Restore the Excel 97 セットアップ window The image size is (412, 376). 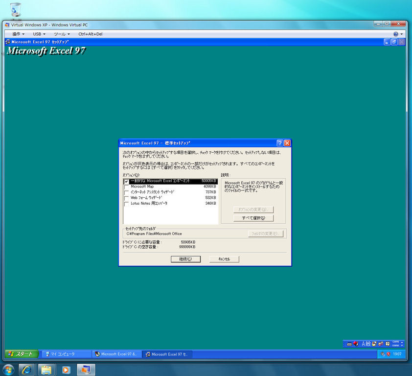[x=394, y=42]
